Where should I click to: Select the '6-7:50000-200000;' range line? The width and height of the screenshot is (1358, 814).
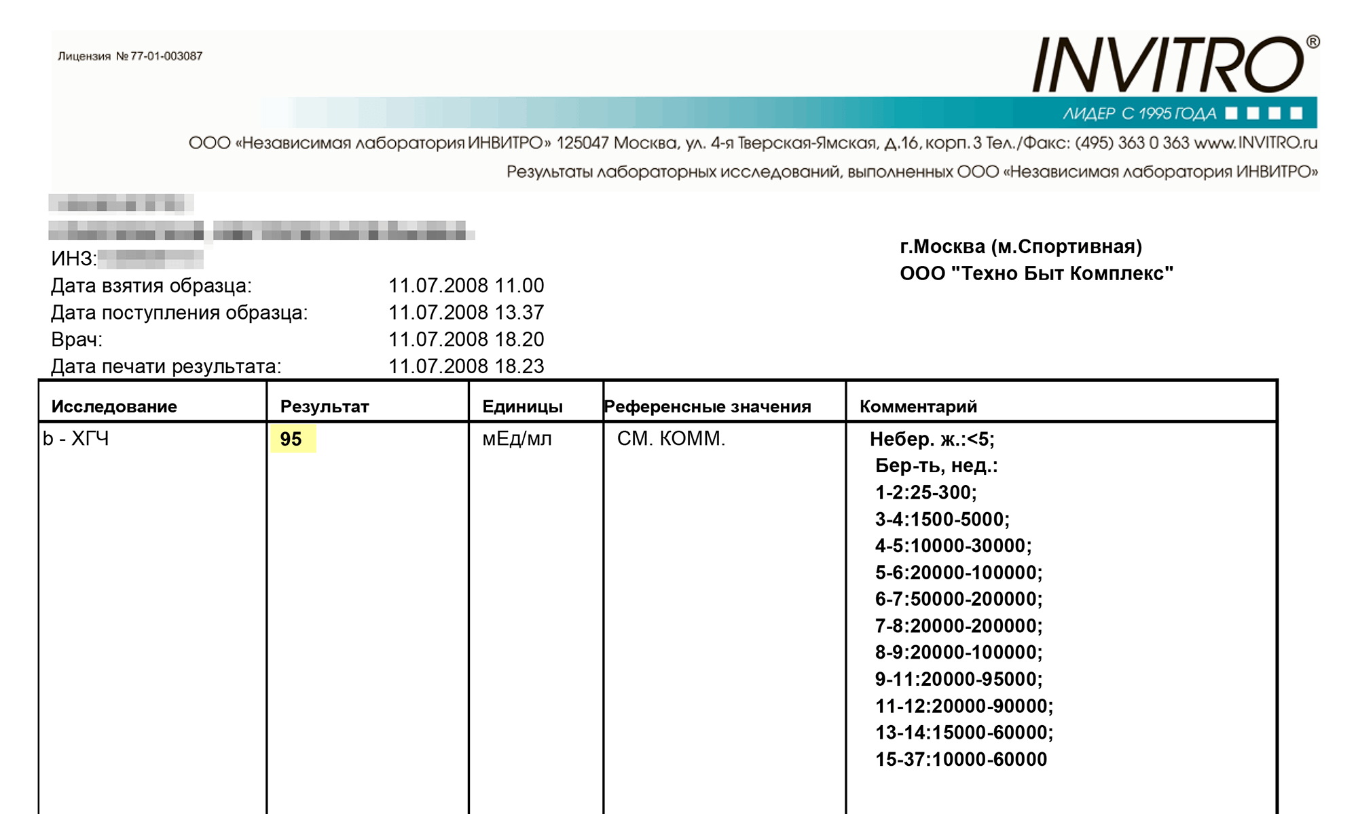(959, 599)
